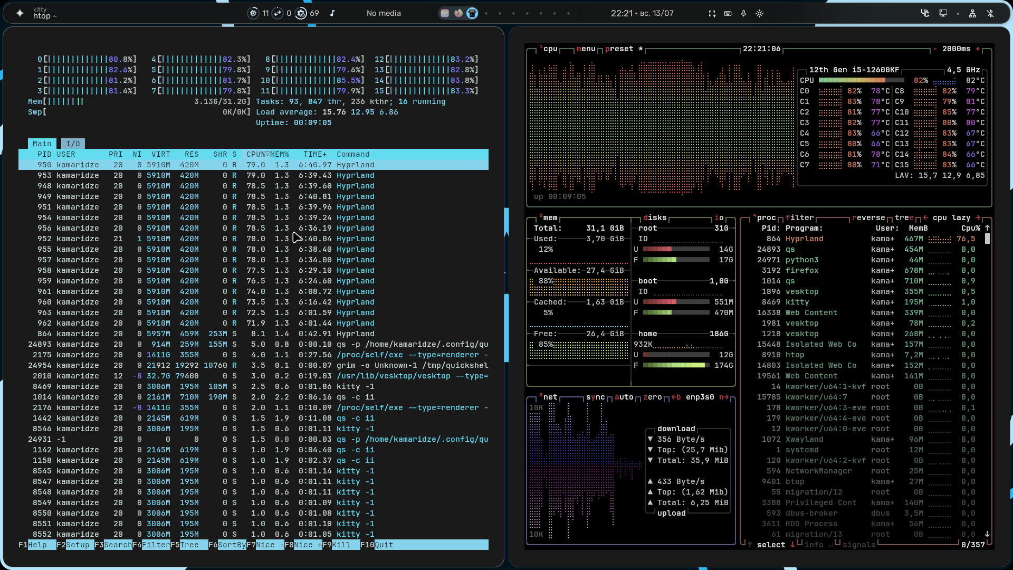The height and width of the screenshot is (570, 1013).
Task: Toggle the btop proc tree option
Action: (x=904, y=217)
